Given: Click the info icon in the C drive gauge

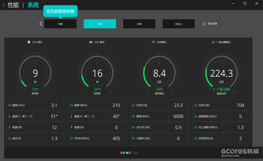Looking at the screenshot, I should coord(221,62).
